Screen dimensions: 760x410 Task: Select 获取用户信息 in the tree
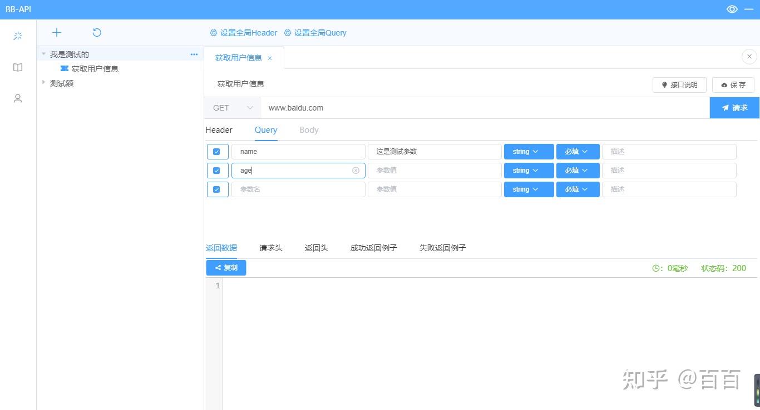[95, 69]
